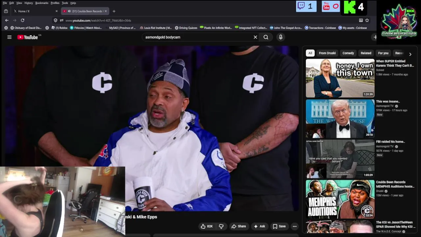
Task: Open 'honey, I own this town' video thumbnail
Action: tap(340, 78)
